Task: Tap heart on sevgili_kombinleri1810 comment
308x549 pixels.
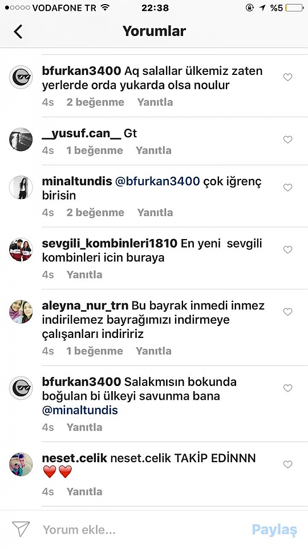Action: click(287, 250)
